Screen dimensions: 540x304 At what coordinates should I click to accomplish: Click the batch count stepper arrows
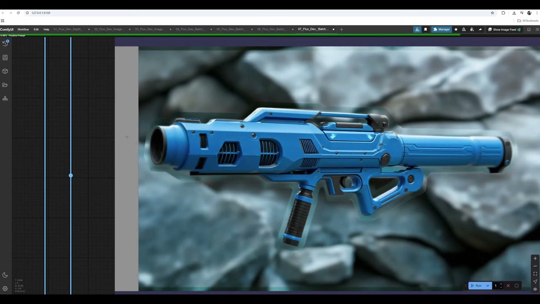click(501, 286)
